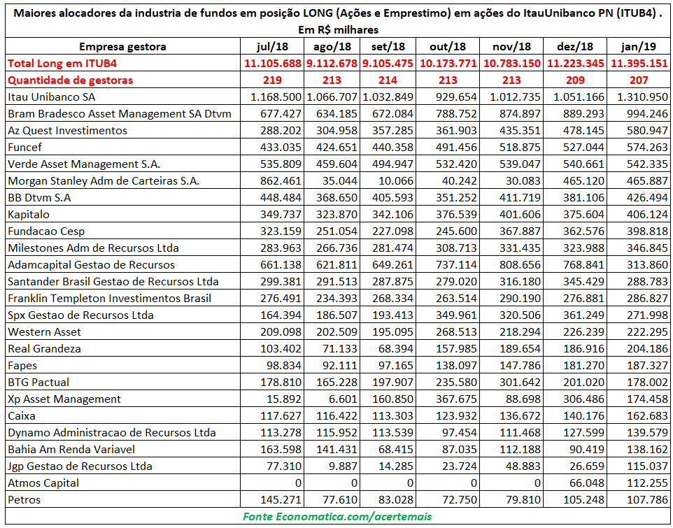This screenshot has width=673, height=528.
Task: Click Milestones value 346.845
Action: (647, 248)
